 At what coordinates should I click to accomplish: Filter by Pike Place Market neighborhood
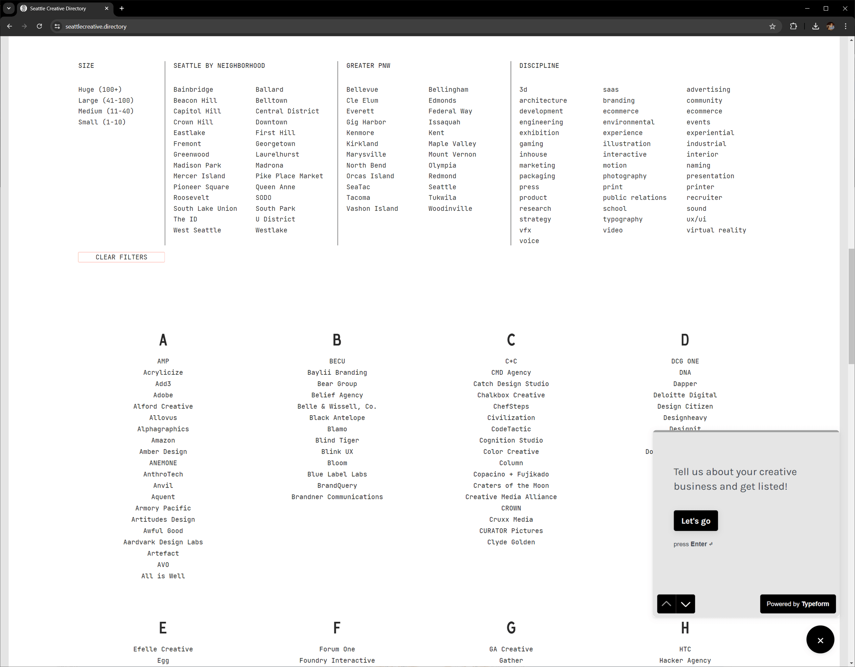(289, 176)
